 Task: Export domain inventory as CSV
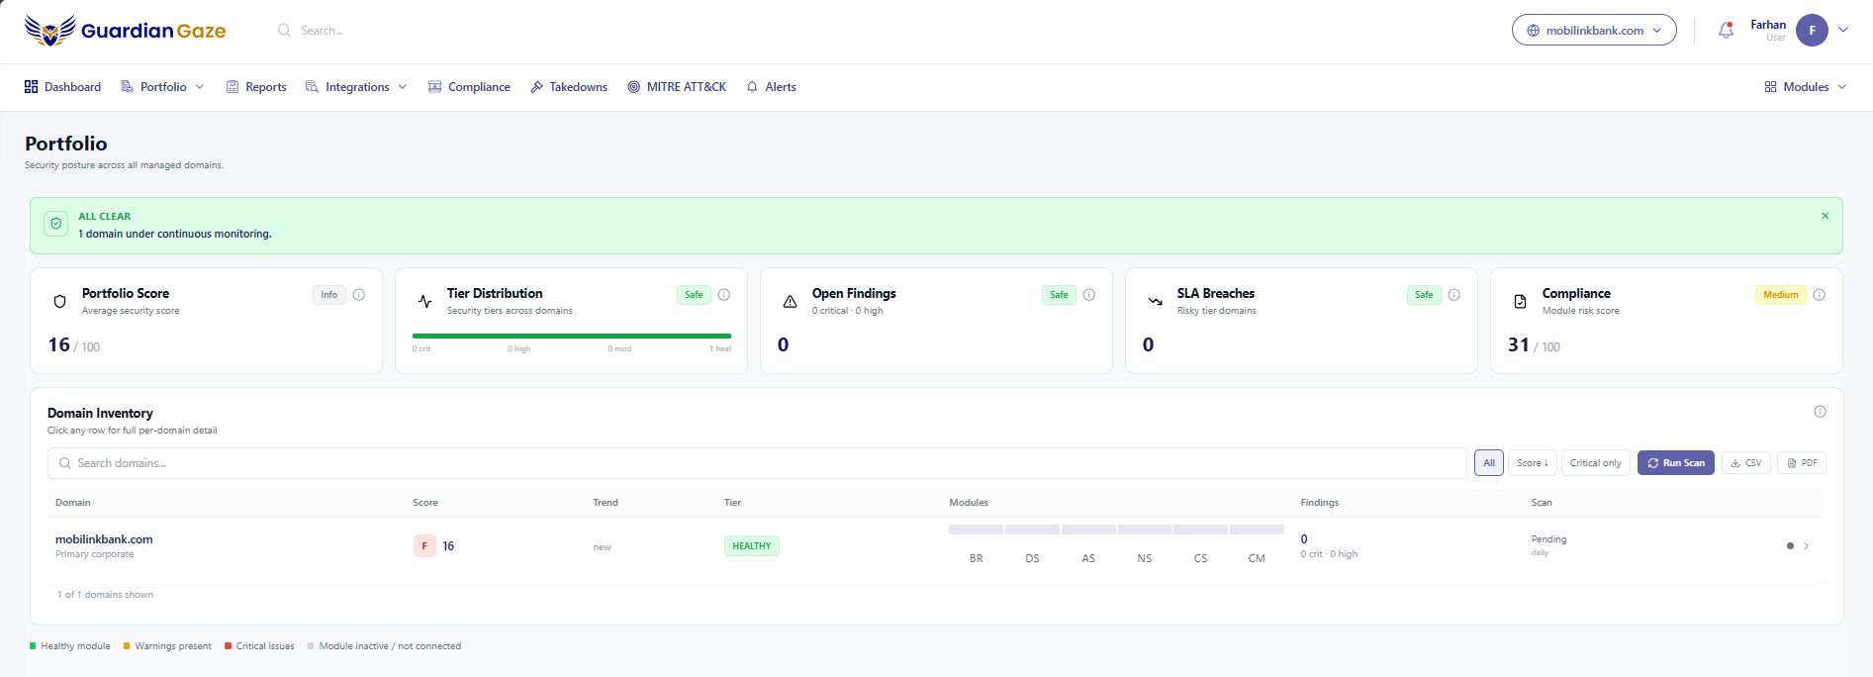tap(1746, 463)
